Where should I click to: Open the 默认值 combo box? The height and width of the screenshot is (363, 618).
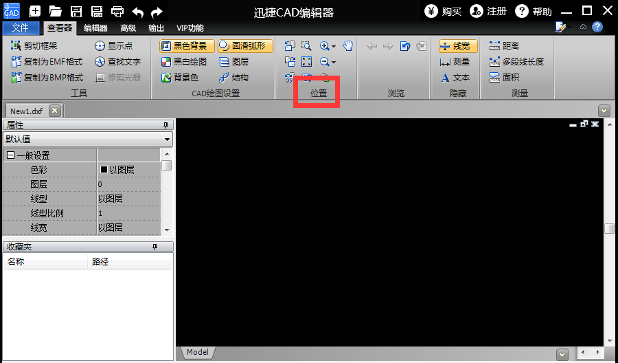[x=88, y=140]
